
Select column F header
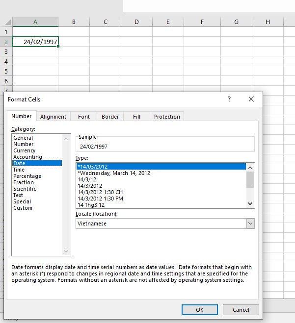coord(202,22)
